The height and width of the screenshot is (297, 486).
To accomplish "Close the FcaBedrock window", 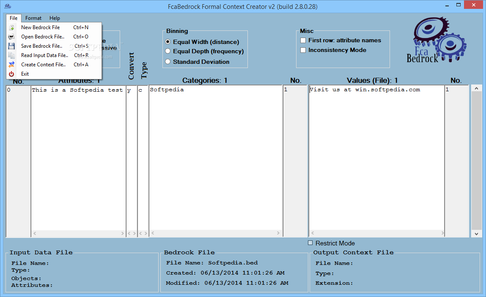I will point(474,5).
